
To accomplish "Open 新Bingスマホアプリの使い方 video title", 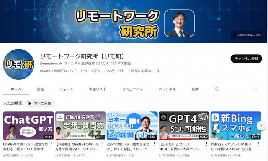I will pos(232,147).
